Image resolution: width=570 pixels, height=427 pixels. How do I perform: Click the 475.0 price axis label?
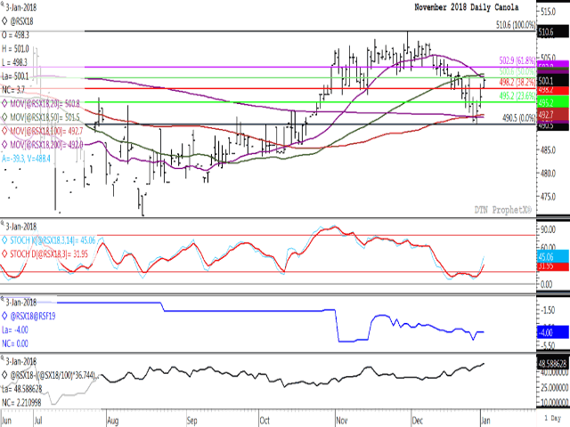click(x=549, y=197)
